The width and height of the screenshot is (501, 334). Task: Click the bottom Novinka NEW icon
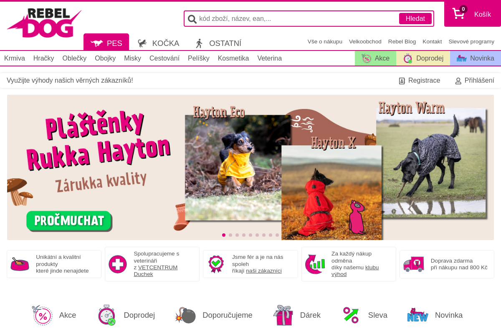[417, 315]
